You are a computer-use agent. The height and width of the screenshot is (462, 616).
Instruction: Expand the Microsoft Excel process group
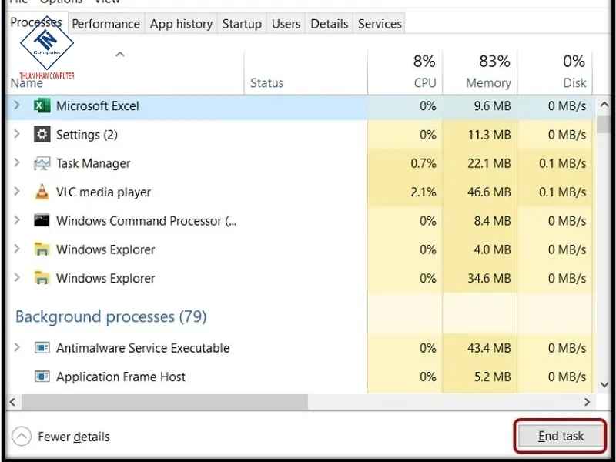tap(18, 106)
